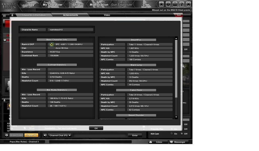Click the DesertFox section header
Viewport: 259px width, 151px height.
pyautogui.click(x=136, y=40)
